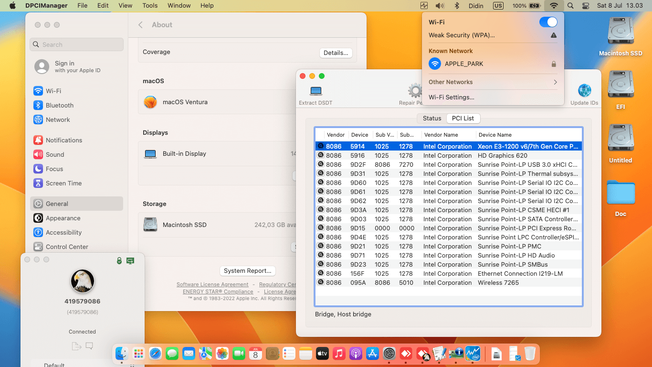
Task: Open Apple Music from the Dock
Action: (339, 354)
